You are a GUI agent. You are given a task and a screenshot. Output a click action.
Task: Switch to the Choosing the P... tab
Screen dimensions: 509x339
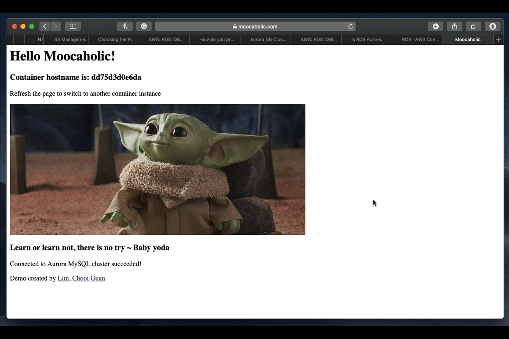[114, 39]
